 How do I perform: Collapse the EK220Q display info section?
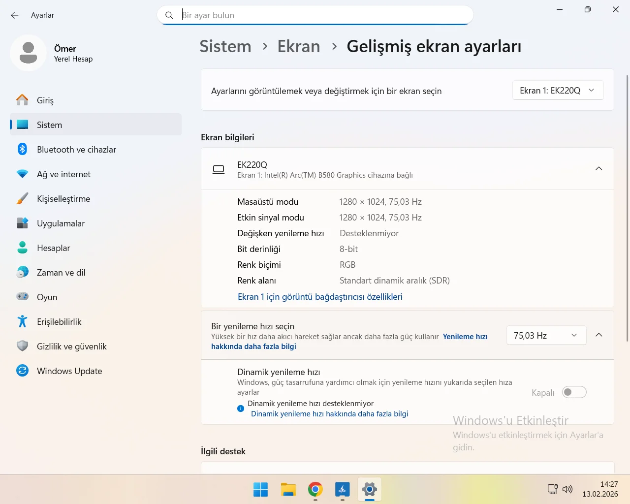point(599,168)
